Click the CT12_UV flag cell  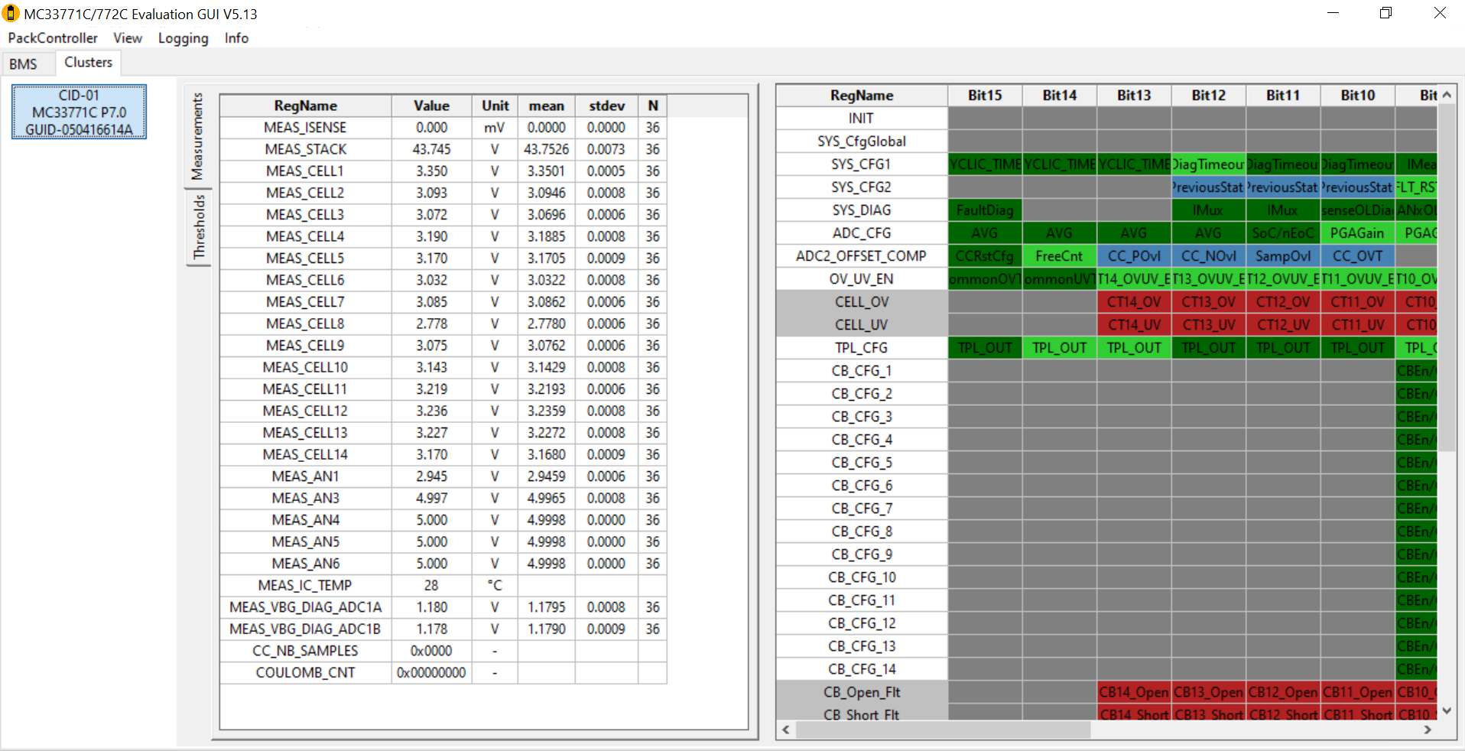point(1283,325)
